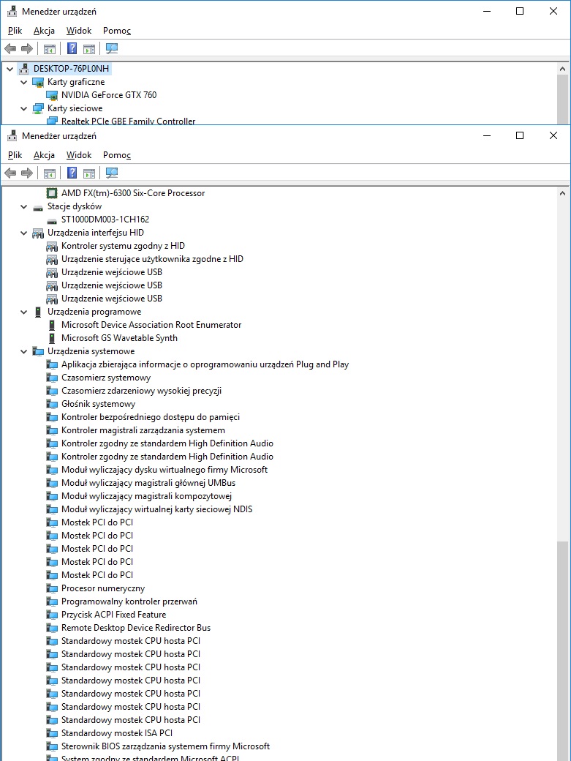
Task: Select Moduł wyliczający dysku wirtualnego firmy Microsoft
Action: tap(165, 470)
